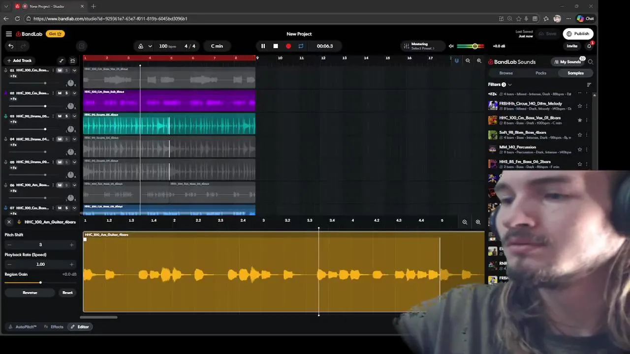Zoom out of the main timeline
The width and height of the screenshot is (630, 354).
pos(468,60)
